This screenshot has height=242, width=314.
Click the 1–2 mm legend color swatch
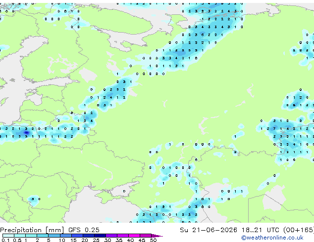[31, 236]
